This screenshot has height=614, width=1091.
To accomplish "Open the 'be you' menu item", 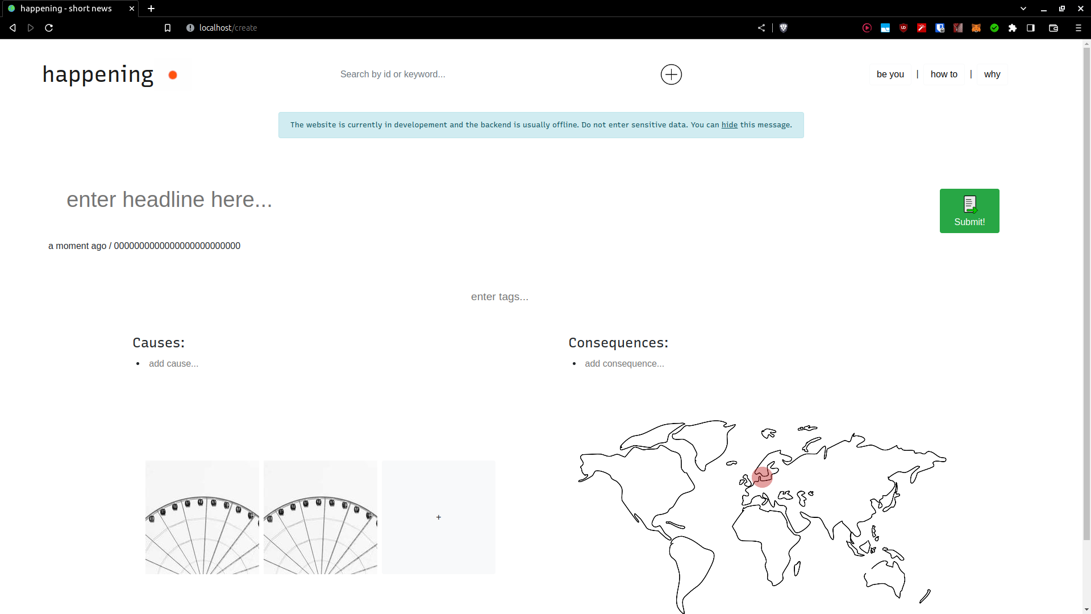I will pyautogui.click(x=890, y=74).
